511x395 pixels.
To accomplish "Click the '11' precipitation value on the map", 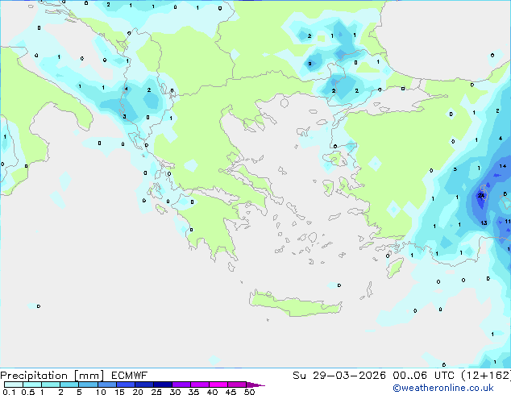I will [508, 222].
